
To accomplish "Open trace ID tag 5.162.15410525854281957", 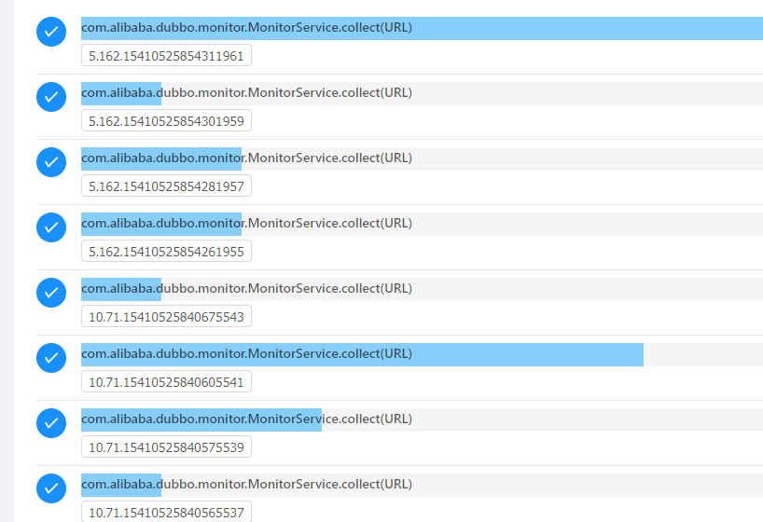I will (x=166, y=185).
